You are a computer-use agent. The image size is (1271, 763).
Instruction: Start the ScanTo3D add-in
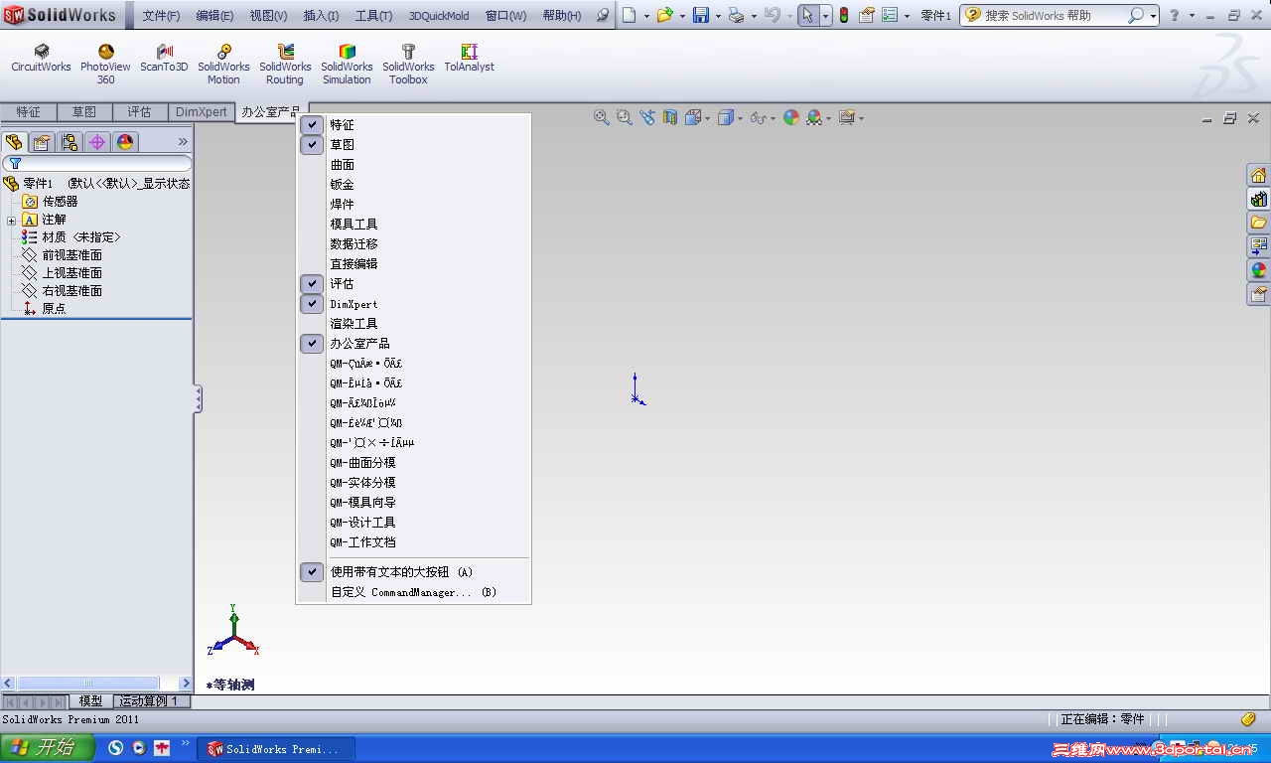click(164, 59)
